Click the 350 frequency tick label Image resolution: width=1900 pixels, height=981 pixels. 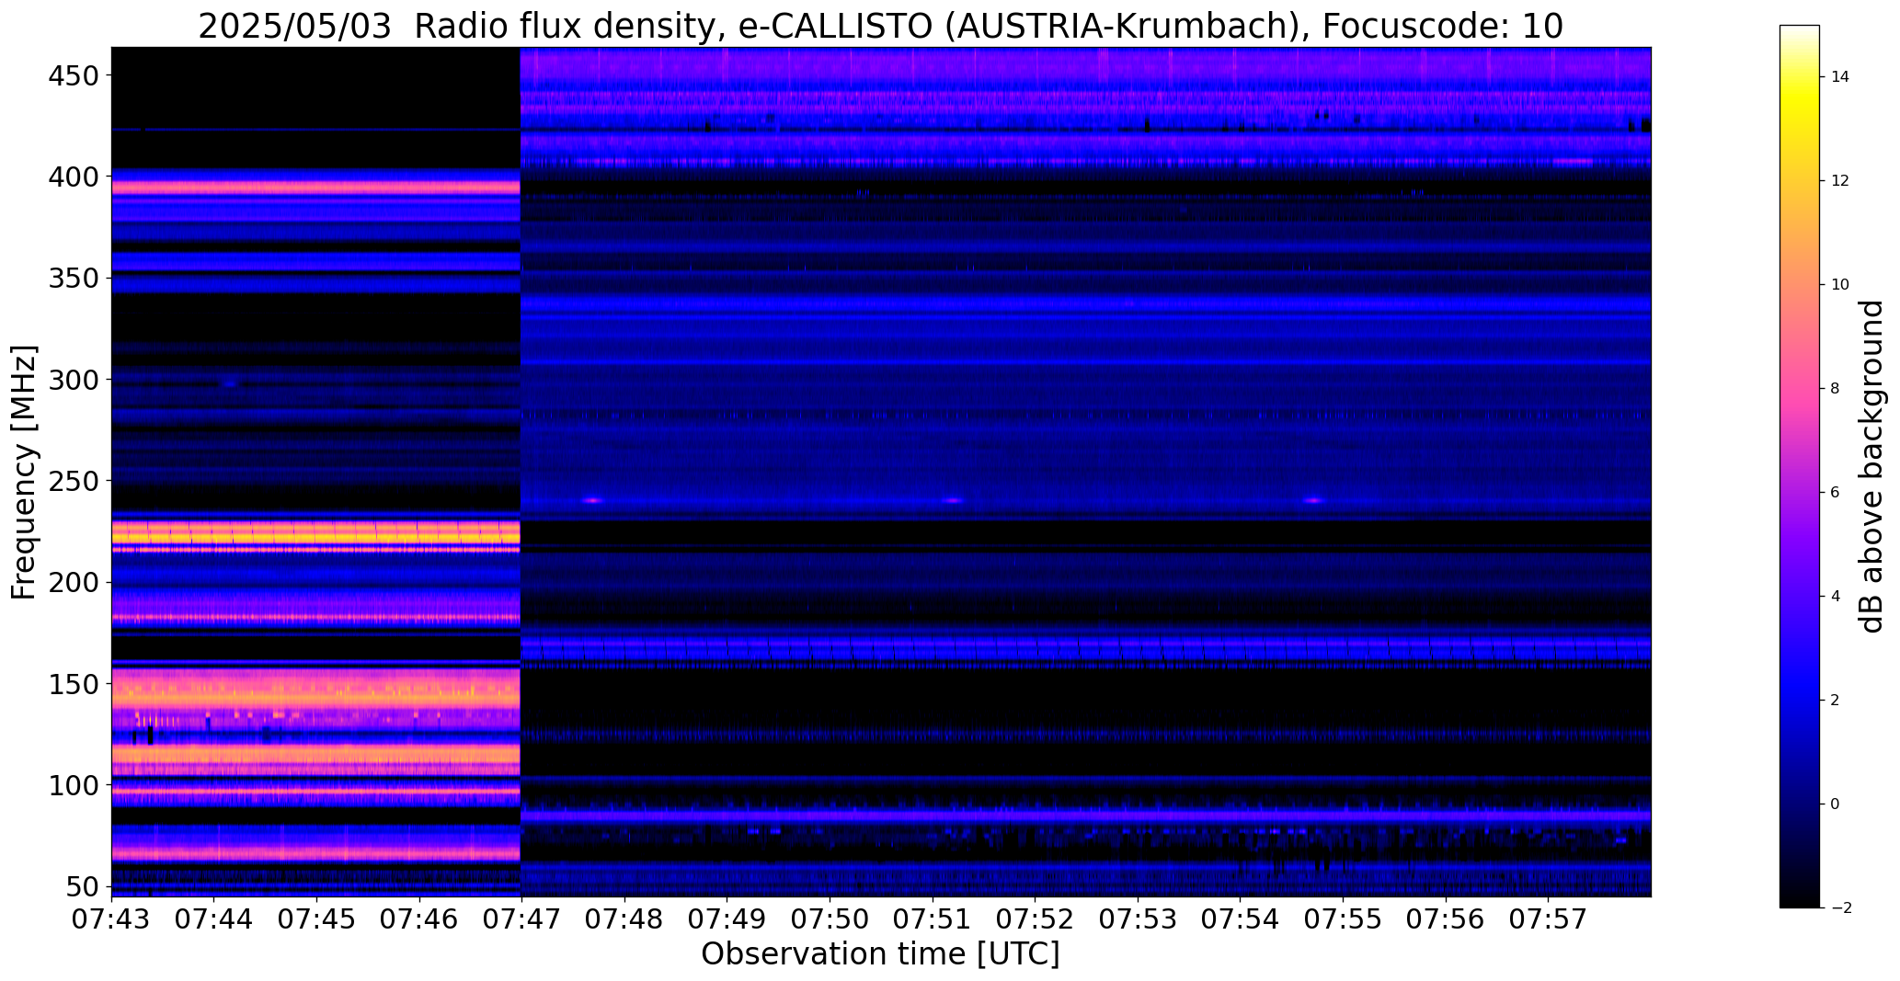tap(74, 279)
